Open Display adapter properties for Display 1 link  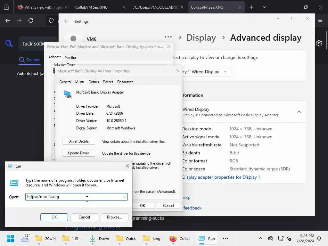(x=221, y=177)
